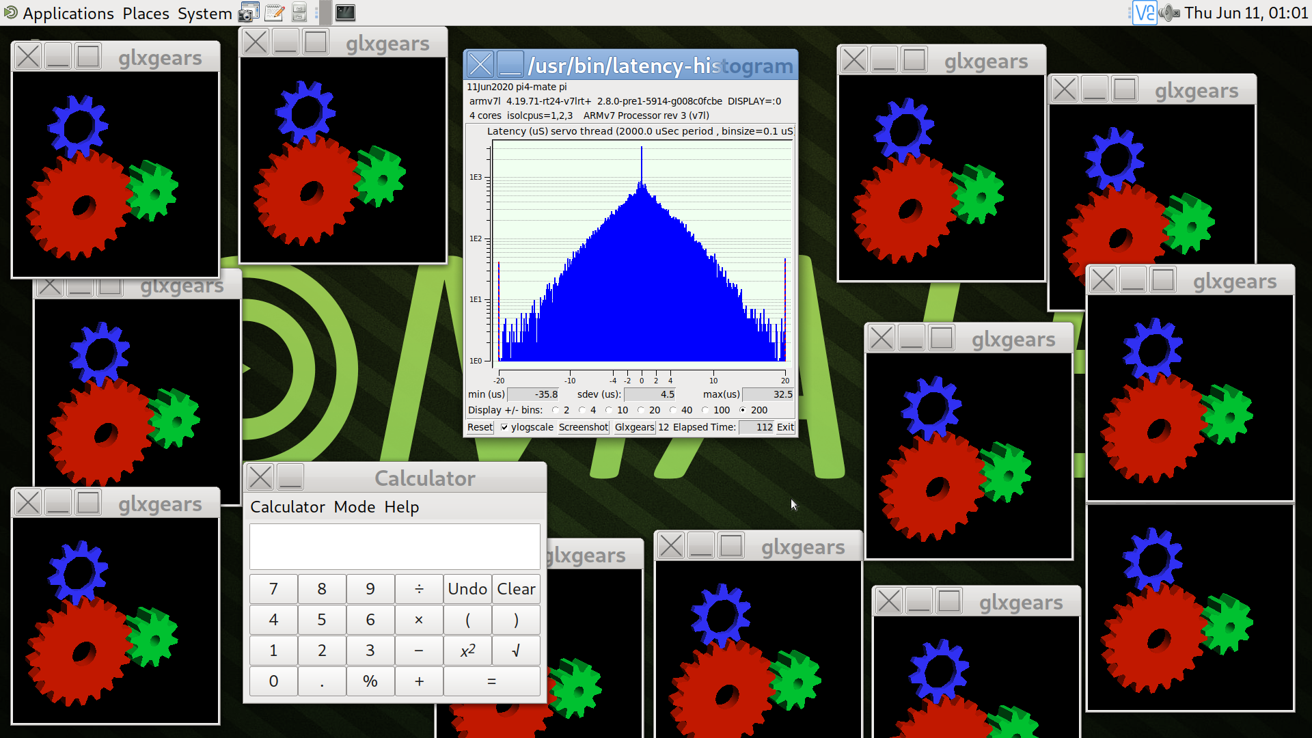
Task: Select the 20 bins display radio
Action: pos(640,410)
